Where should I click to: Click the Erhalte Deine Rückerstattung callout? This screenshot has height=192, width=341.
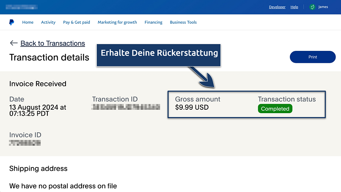[159, 54]
